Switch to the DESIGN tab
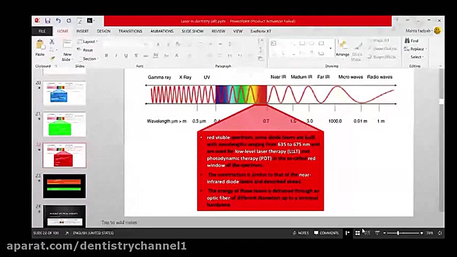This screenshot has width=457, height=257. coord(103,31)
